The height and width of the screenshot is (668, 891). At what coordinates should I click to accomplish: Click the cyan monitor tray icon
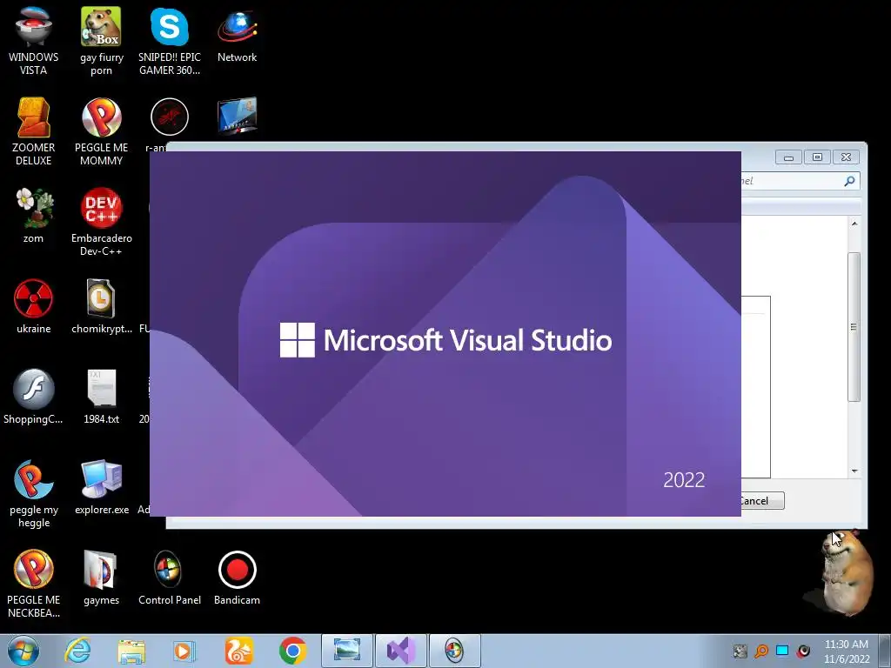pyautogui.click(x=782, y=651)
